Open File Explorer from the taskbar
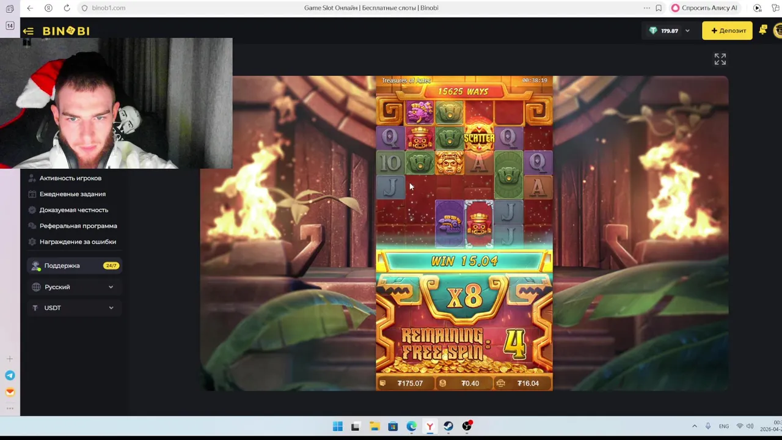The width and height of the screenshot is (782, 440). [x=375, y=427]
